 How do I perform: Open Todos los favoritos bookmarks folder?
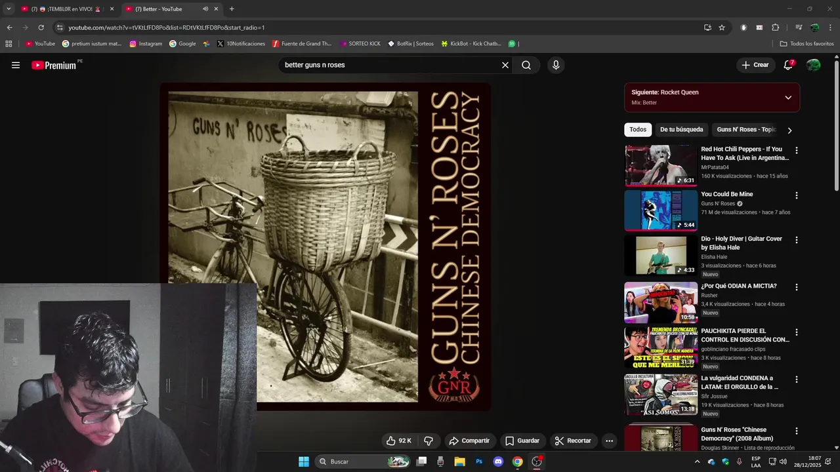click(x=807, y=44)
